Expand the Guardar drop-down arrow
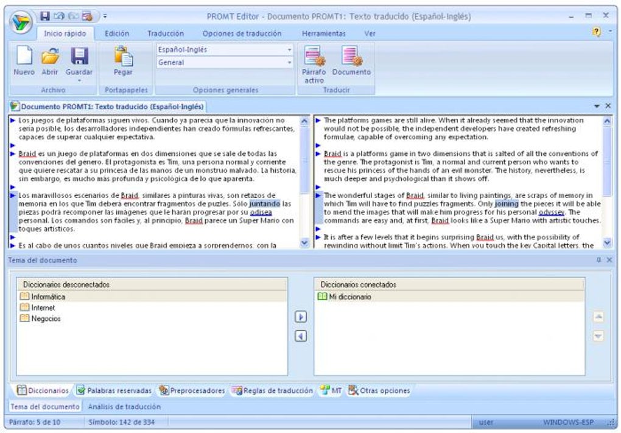621x433 pixels. [x=80, y=80]
